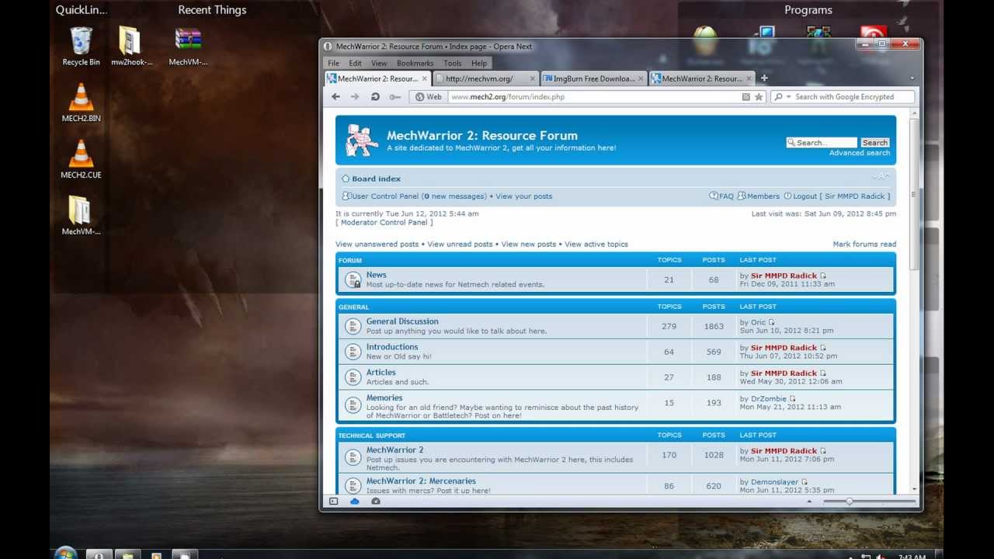
Task: Open the Bookmarks menu
Action: [x=415, y=63]
